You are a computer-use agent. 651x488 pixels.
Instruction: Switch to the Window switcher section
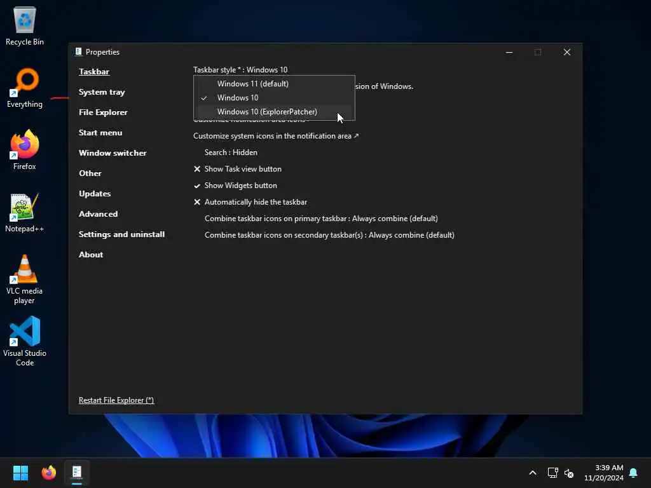pyautogui.click(x=113, y=153)
